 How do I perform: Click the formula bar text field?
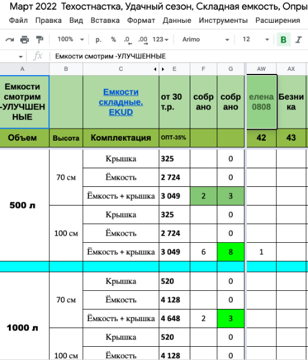click(x=179, y=56)
